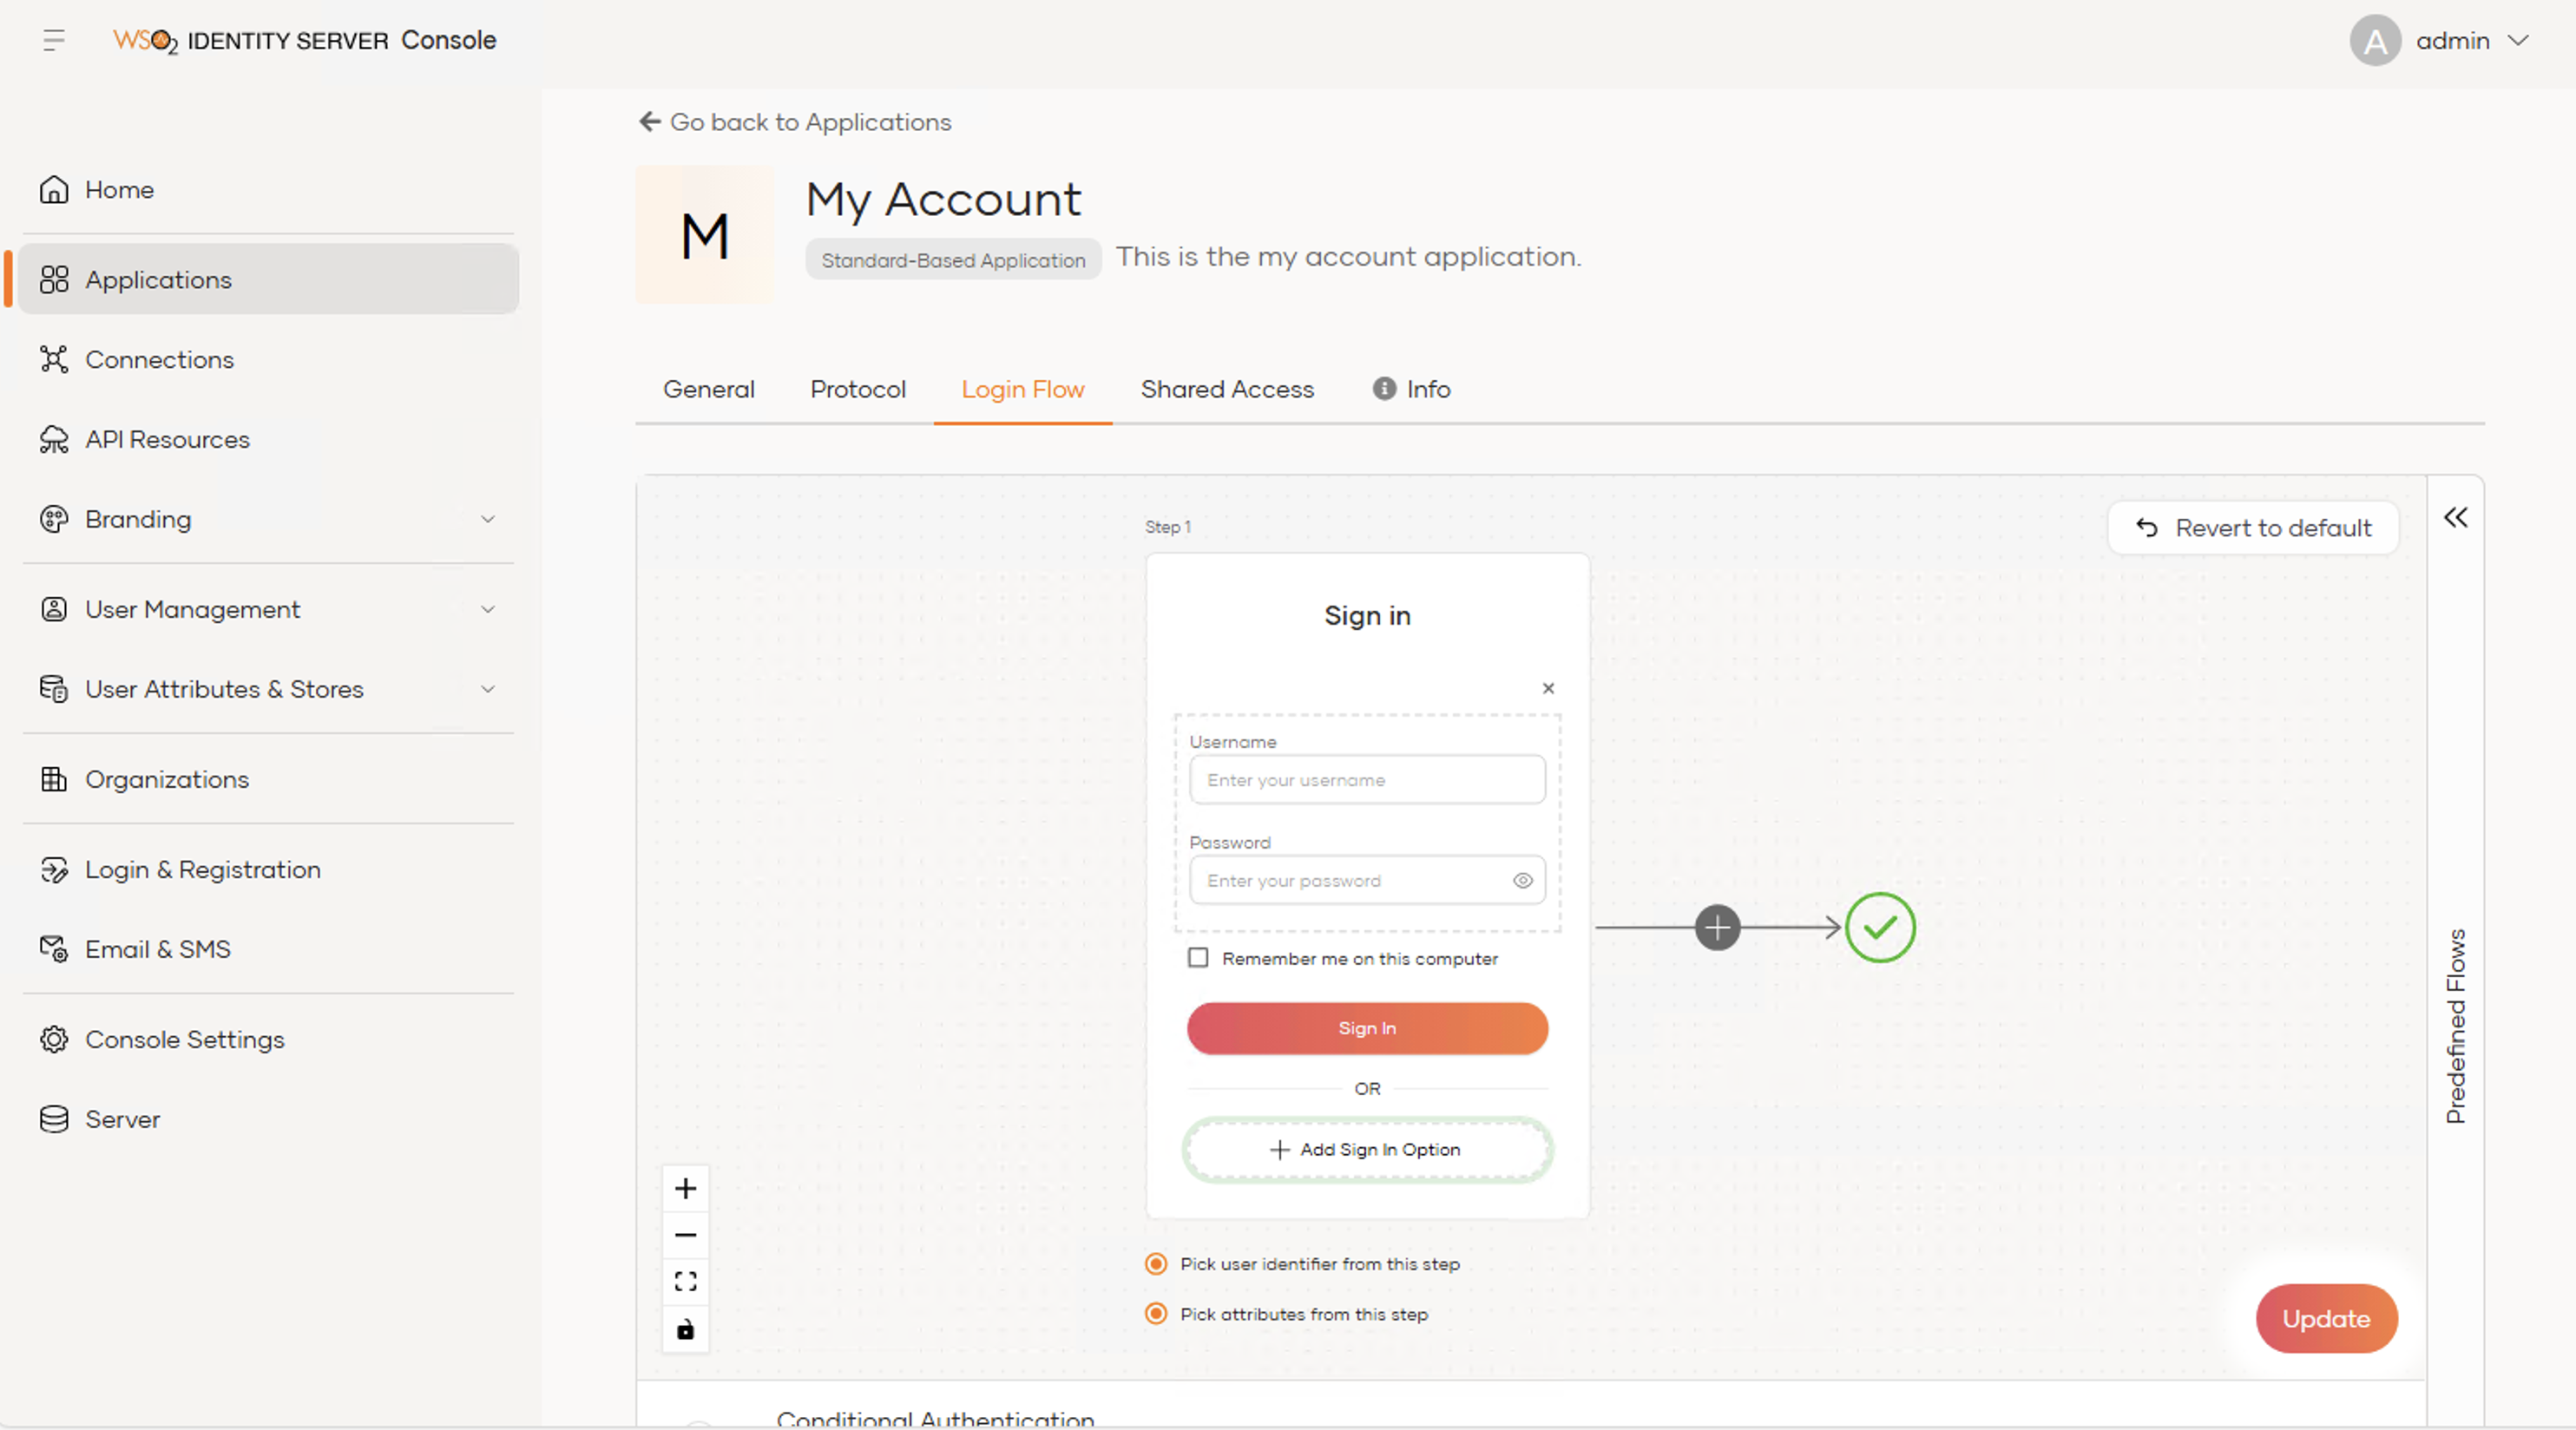Click the admin avatar icon
The height and width of the screenshot is (1430, 2576).
click(2375, 40)
